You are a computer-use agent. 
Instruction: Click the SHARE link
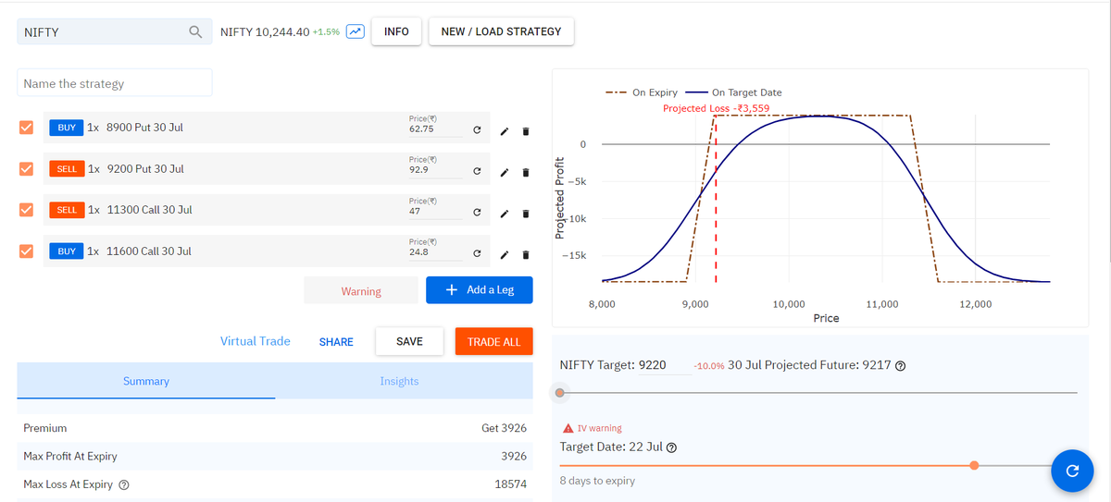(336, 342)
